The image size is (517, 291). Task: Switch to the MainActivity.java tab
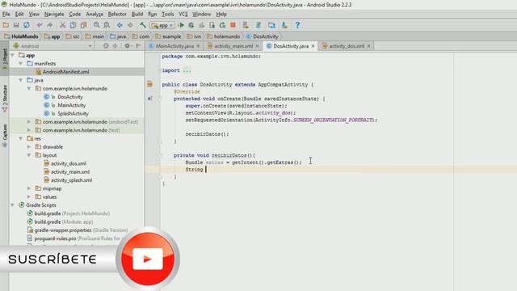coord(174,46)
